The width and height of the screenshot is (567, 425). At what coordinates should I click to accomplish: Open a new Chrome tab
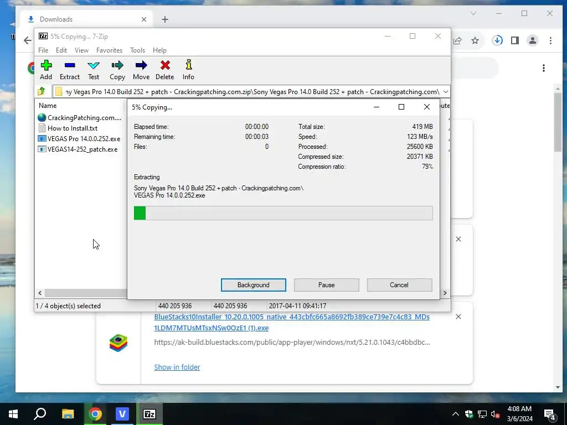pyautogui.click(x=165, y=19)
